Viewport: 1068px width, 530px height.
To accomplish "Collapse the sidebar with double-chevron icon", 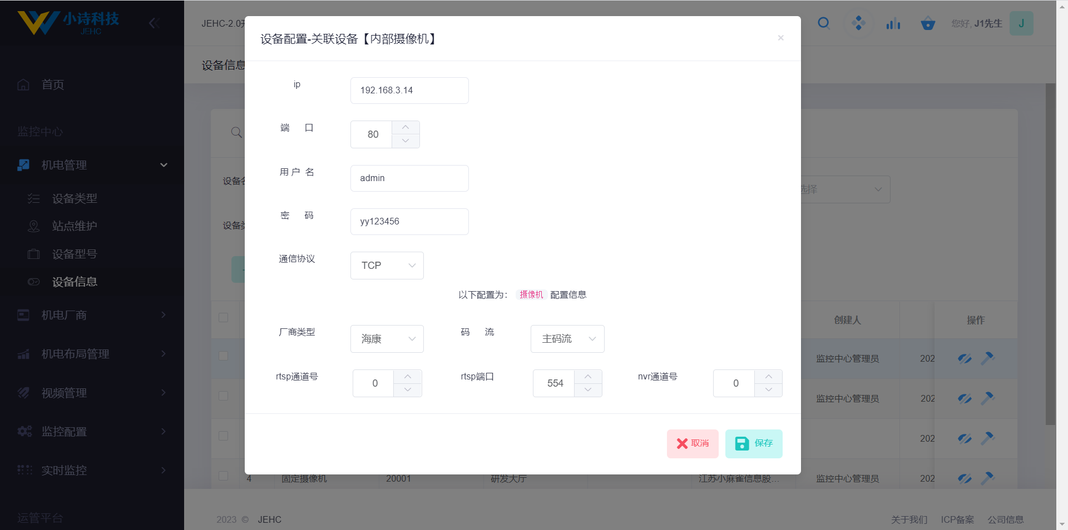I will 154,23.
